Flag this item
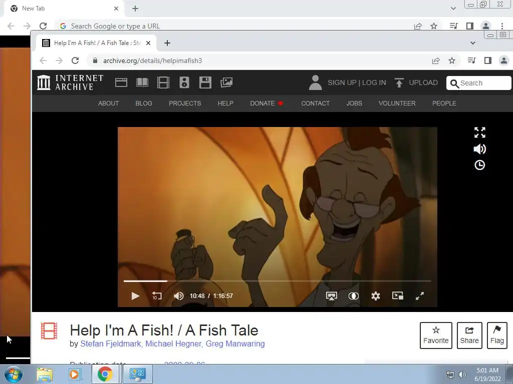Viewport: 513px width, 384px height. click(x=496, y=335)
